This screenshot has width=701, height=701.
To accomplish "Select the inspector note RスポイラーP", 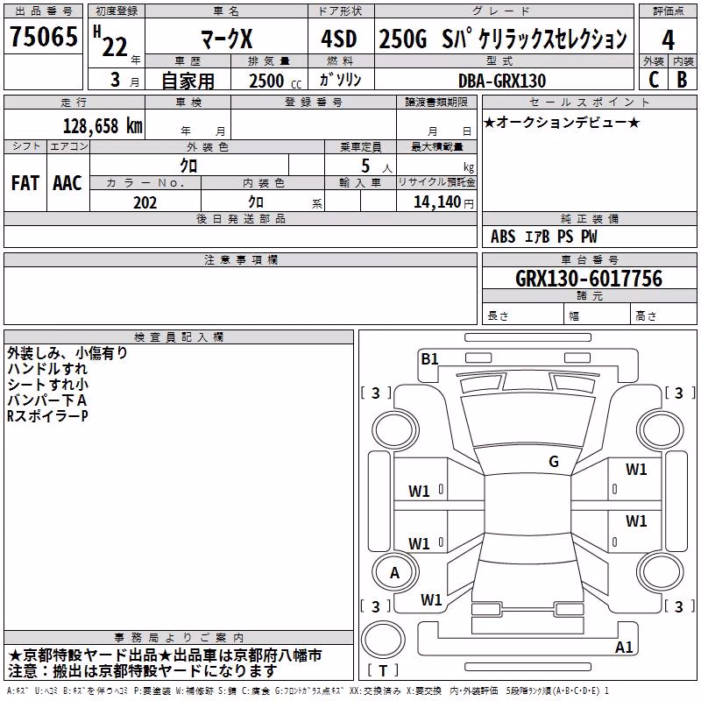I will point(47,415).
